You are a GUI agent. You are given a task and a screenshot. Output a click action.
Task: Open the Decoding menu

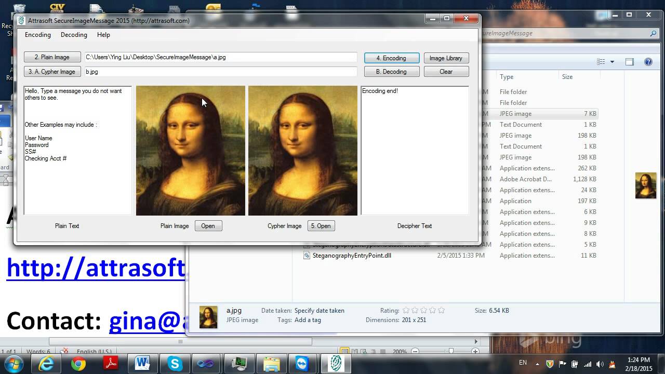click(74, 35)
